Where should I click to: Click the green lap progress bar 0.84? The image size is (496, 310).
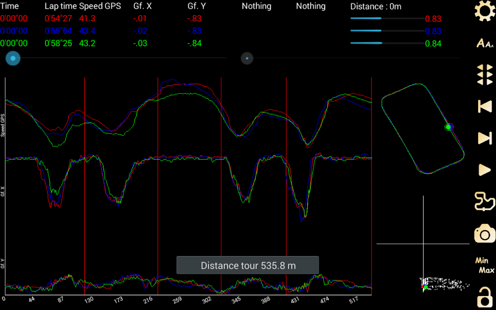pos(387,43)
